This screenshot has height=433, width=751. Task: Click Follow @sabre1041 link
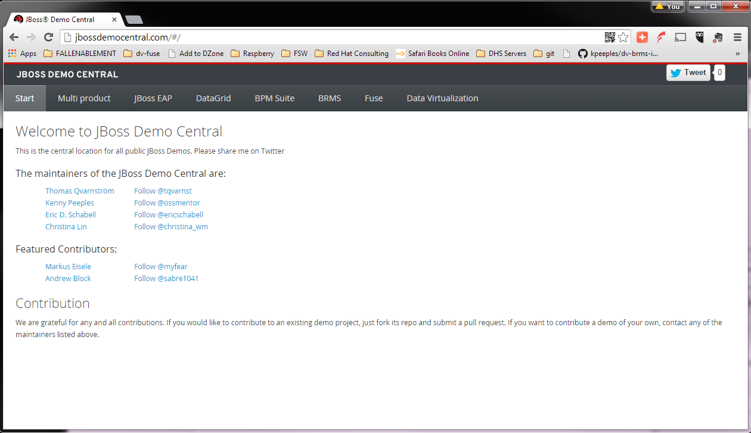166,279
